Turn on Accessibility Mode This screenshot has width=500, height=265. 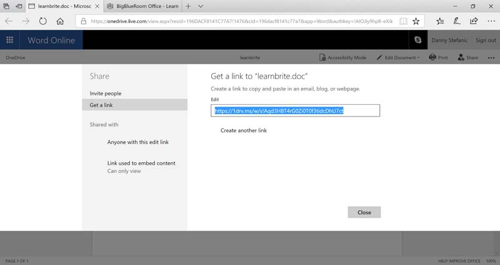[342, 57]
